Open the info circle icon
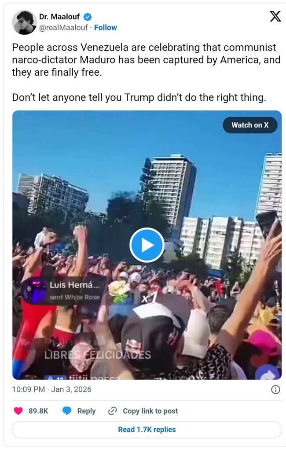 coord(275,390)
